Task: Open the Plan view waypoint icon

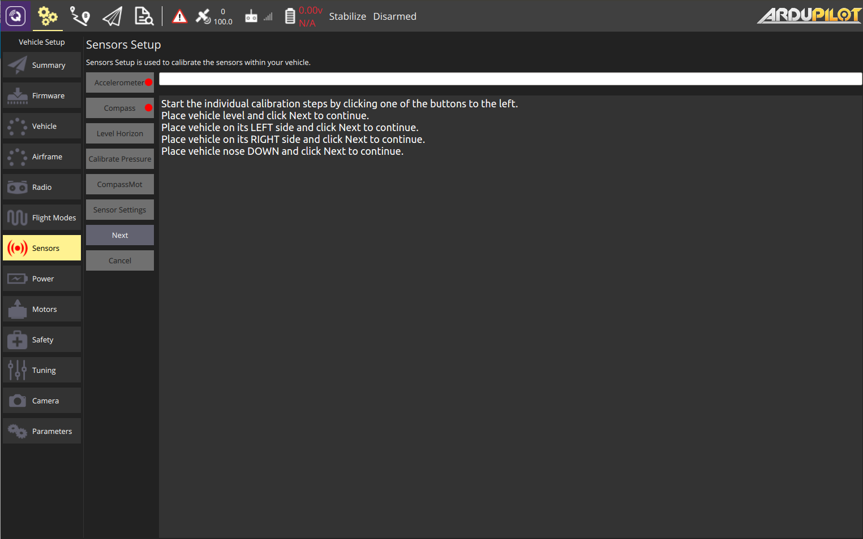Action: tap(80, 16)
